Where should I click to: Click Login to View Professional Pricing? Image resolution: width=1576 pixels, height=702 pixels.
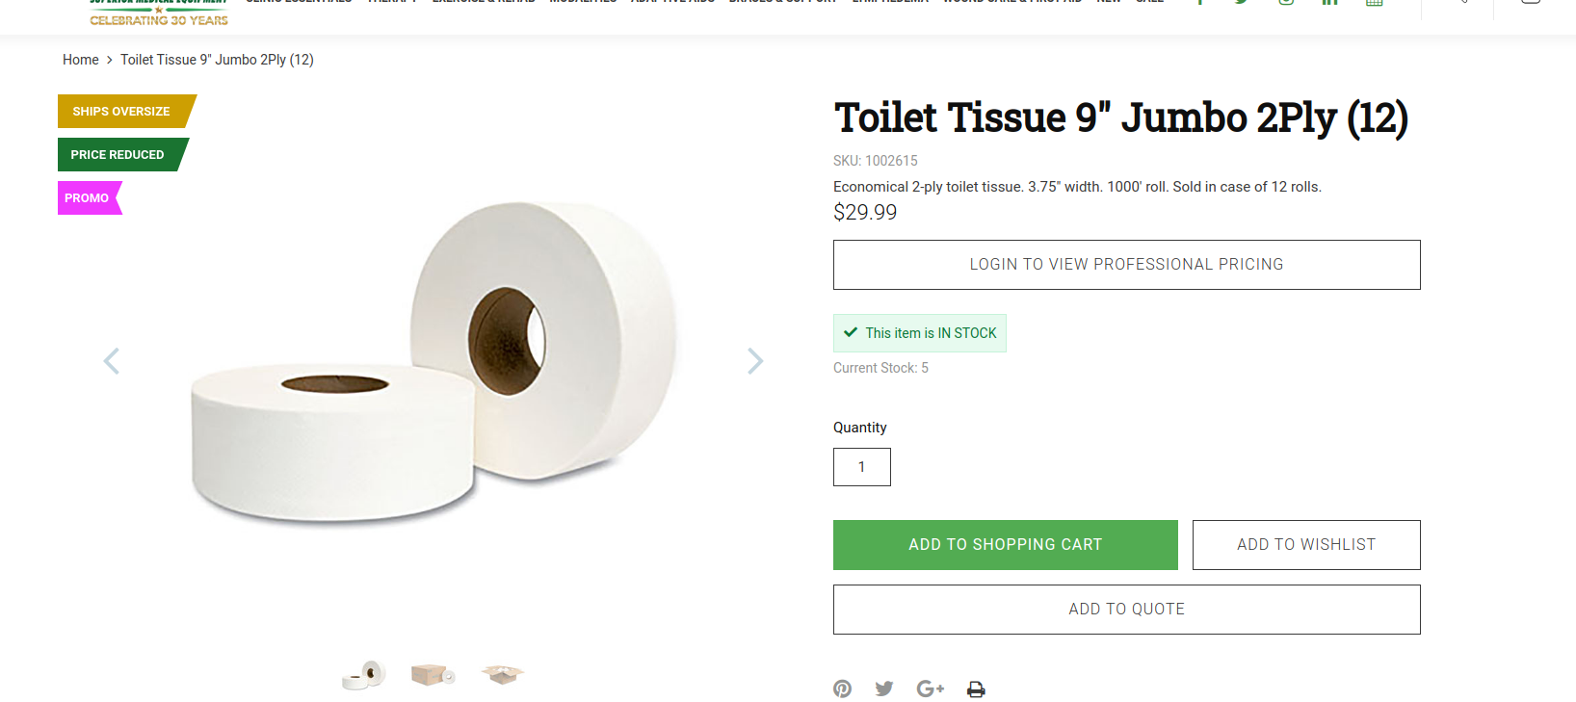[1126, 265]
